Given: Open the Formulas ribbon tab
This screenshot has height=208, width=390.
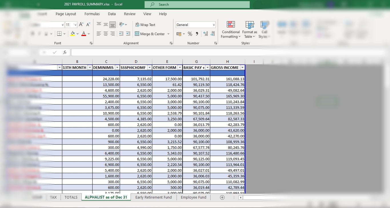Looking at the screenshot, I should pyautogui.click(x=92, y=14).
